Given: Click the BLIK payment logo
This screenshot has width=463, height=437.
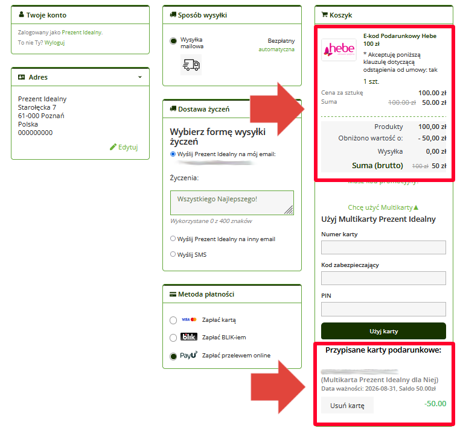Looking at the screenshot, I should [189, 338].
